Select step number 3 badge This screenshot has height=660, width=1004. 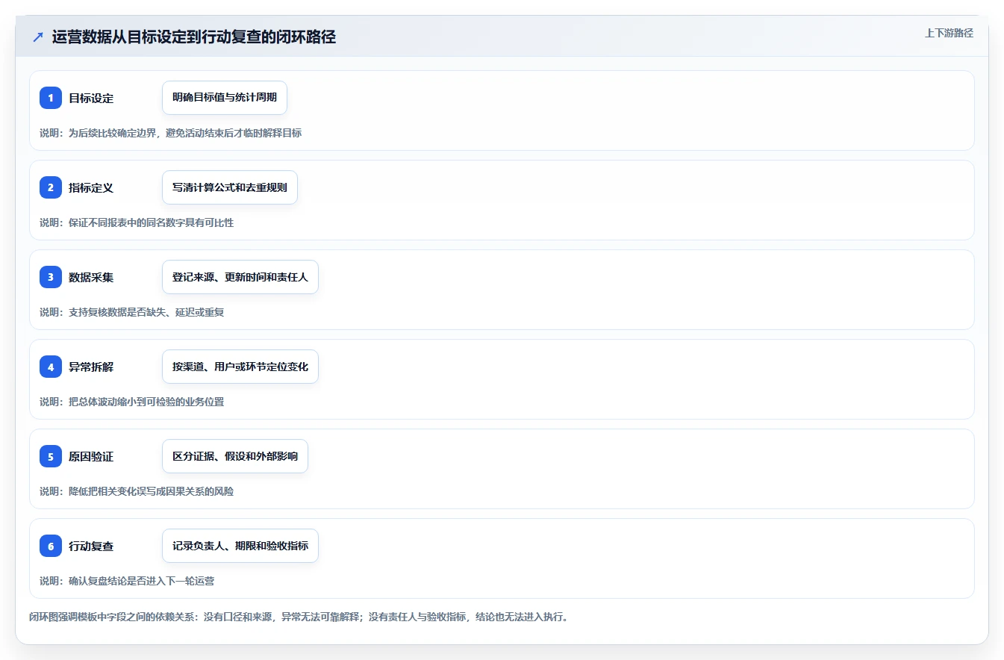click(51, 277)
